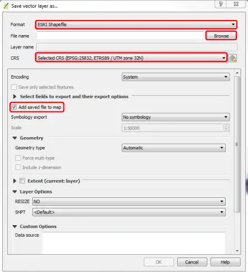Click the Cancel button
Viewport: 248px width, 272px height.
(x=192, y=262)
